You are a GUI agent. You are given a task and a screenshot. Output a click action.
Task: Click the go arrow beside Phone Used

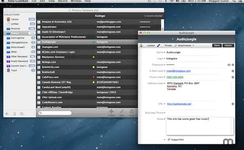(x=233, y=77)
